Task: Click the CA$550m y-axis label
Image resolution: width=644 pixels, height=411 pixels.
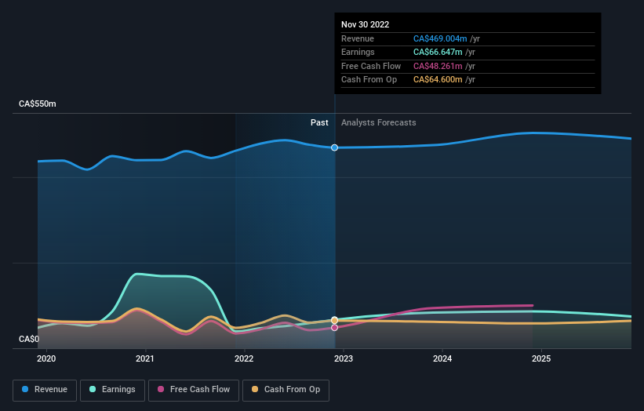Action: click(x=38, y=104)
